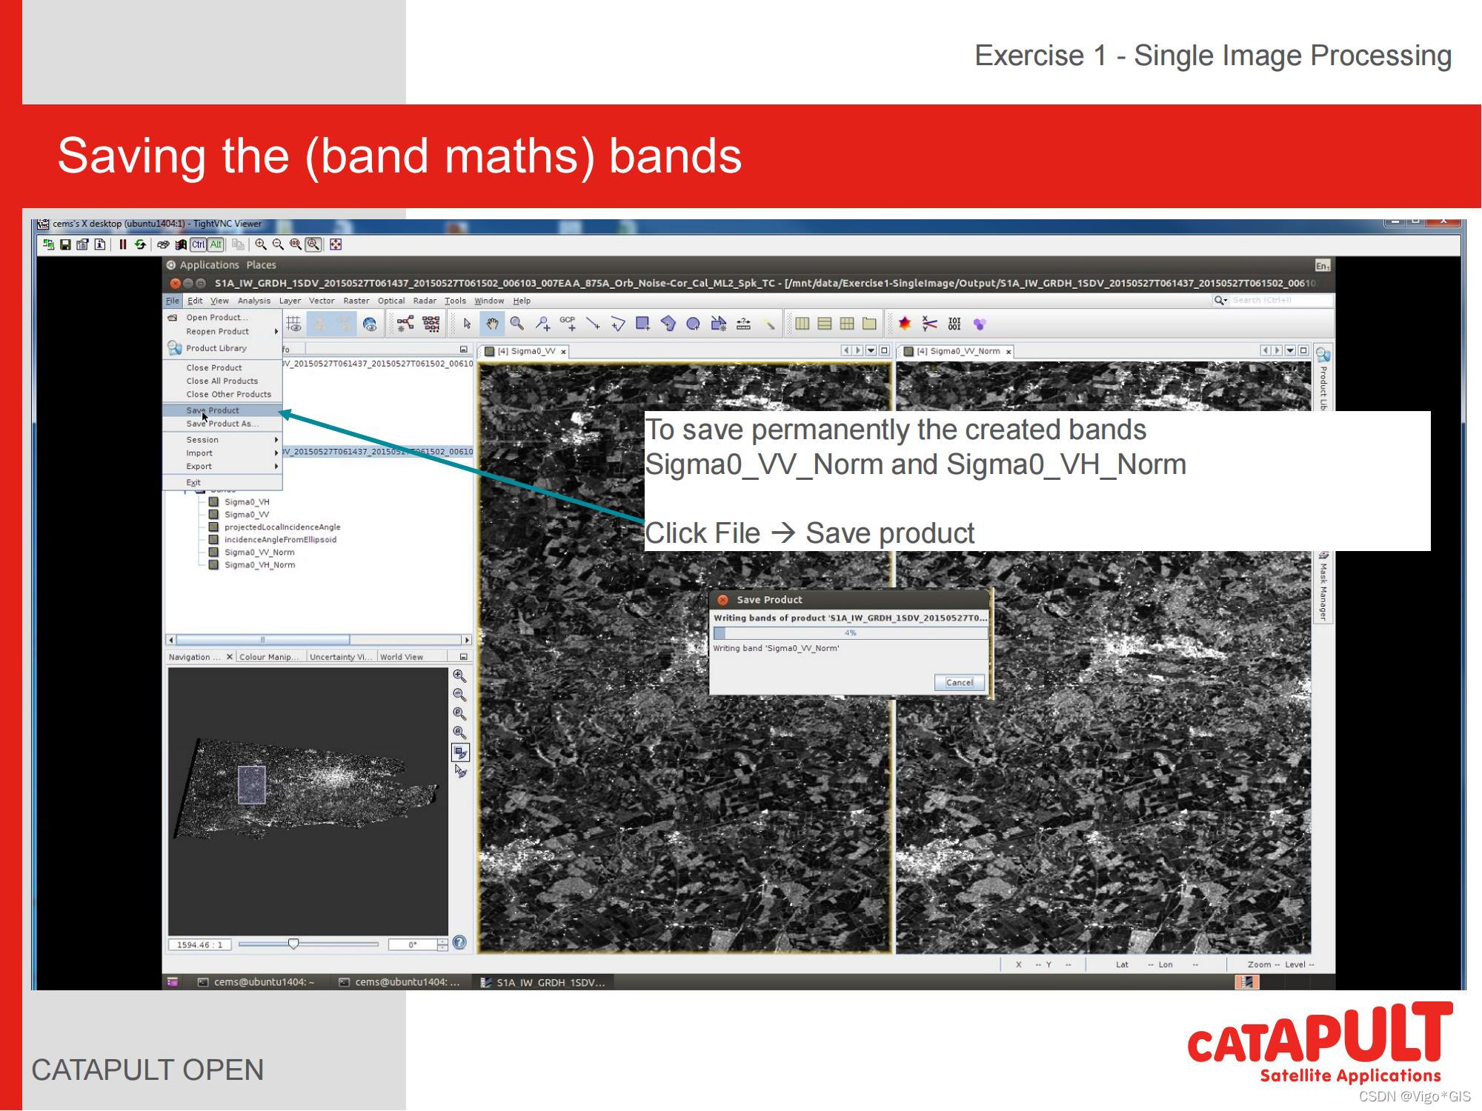Select the Pin placing tool

[x=542, y=324]
